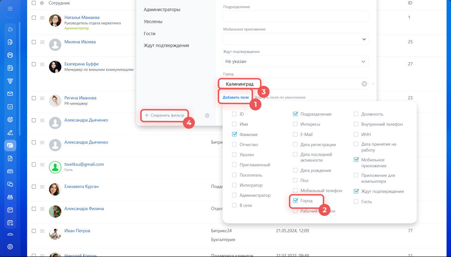451x257 pixels.
Task: Open the robot icon in sidebar
Action: pyautogui.click(x=10, y=197)
